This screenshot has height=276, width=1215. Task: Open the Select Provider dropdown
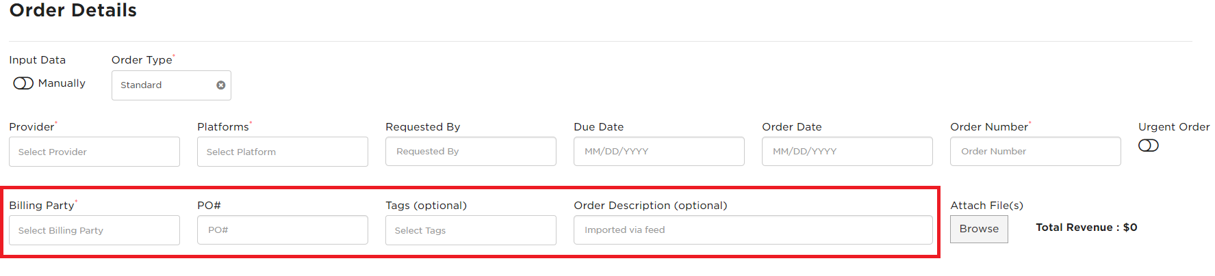pyautogui.click(x=94, y=152)
